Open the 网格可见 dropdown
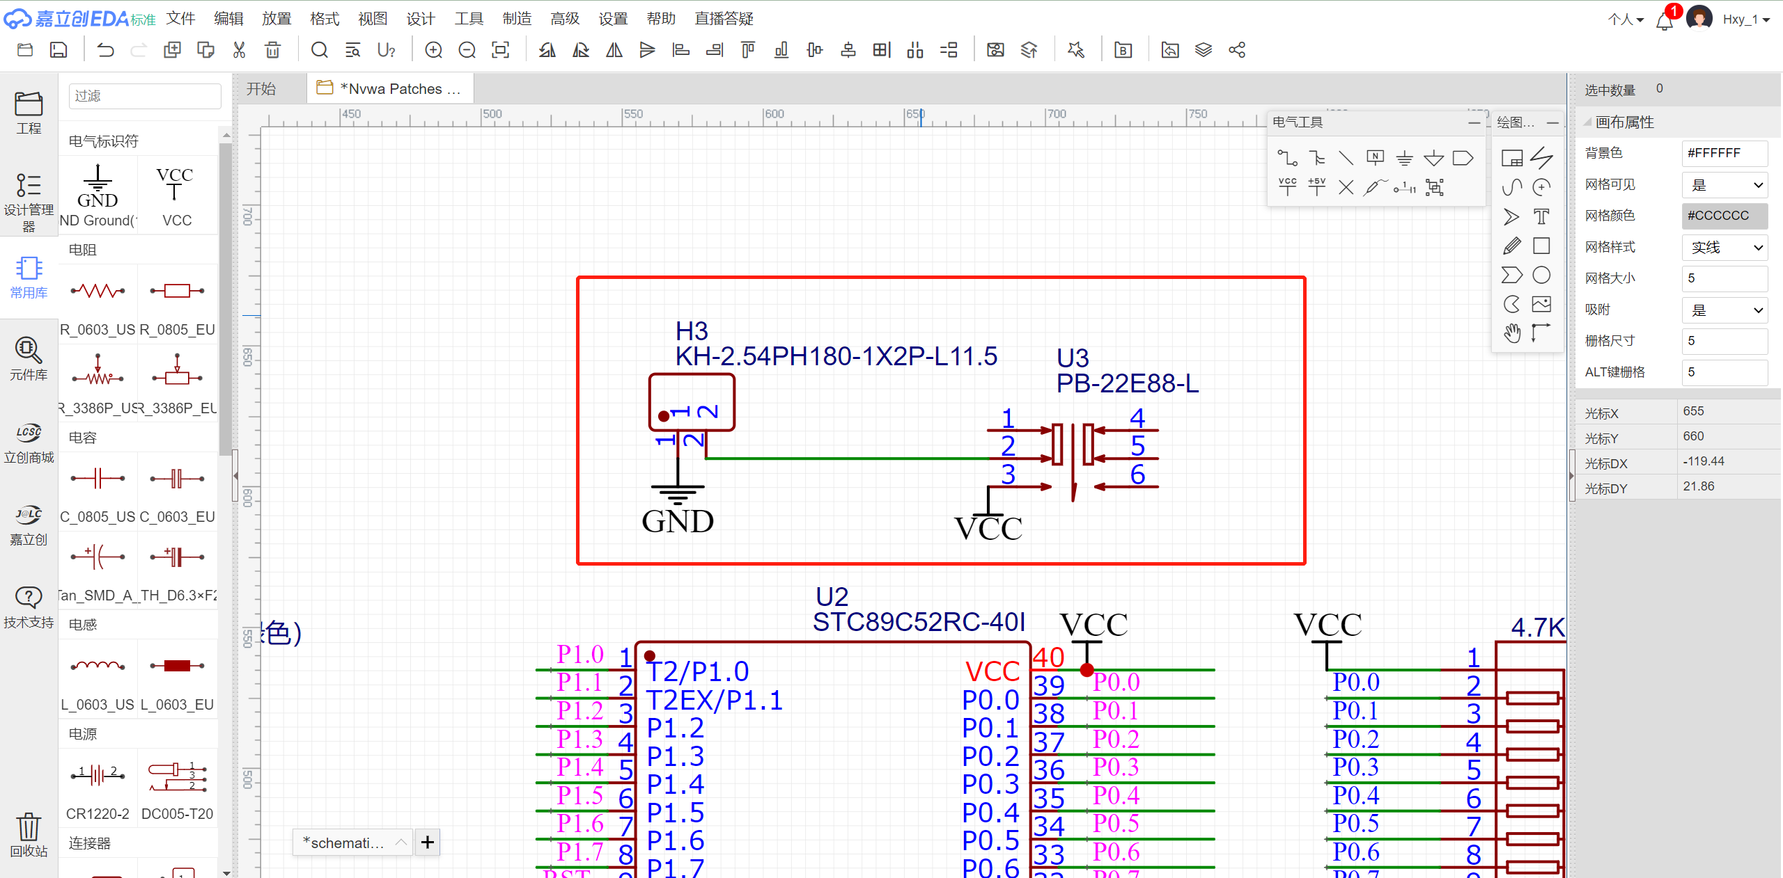The image size is (1783, 878). pos(1725,185)
